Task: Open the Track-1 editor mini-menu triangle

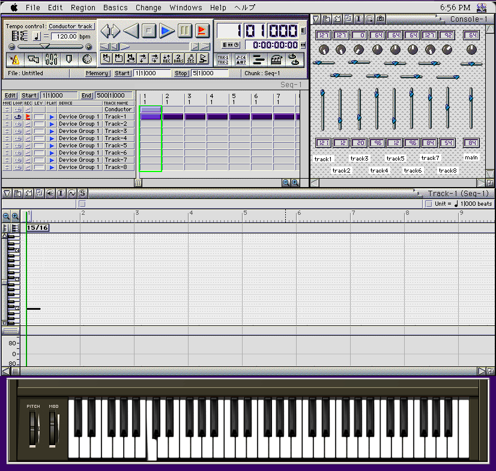Action: tap(7, 193)
